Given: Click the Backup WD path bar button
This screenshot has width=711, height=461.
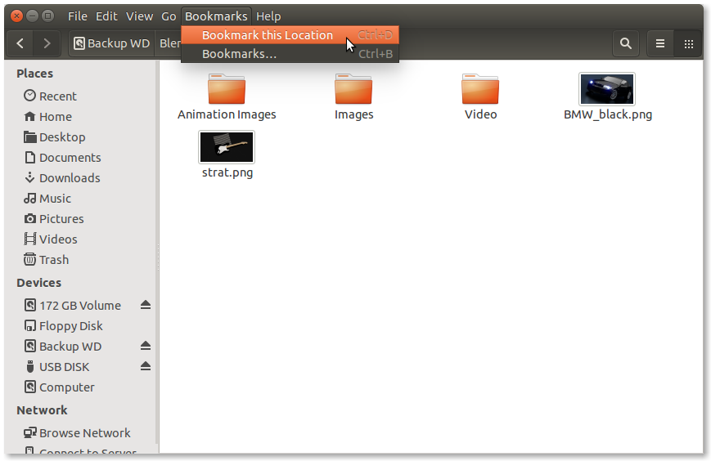Looking at the screenshot, I should [x=111, y=43].
